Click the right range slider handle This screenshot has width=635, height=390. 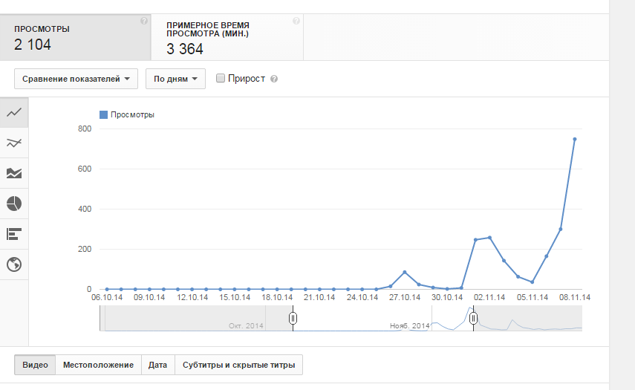click(473, 319)
